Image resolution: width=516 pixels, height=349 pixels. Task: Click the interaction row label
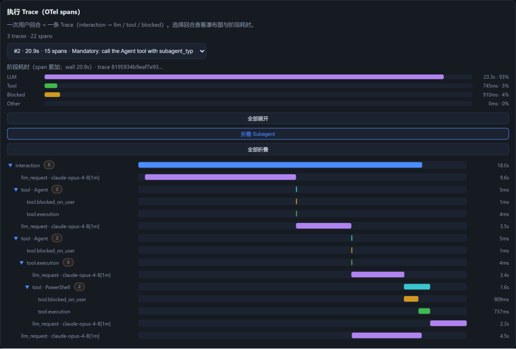28,166
